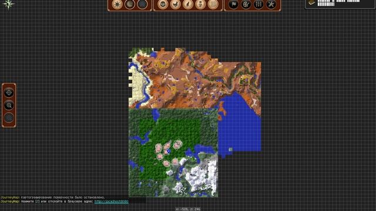
Task: Click the disabled zoom out button
Action: tap(9, 117)
